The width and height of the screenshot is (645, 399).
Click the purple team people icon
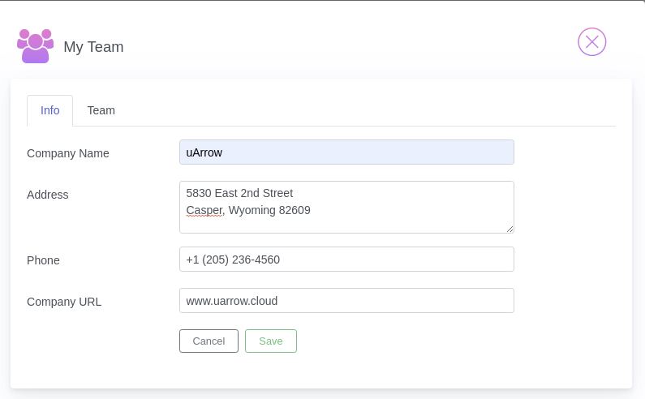(x=36, y=46)
